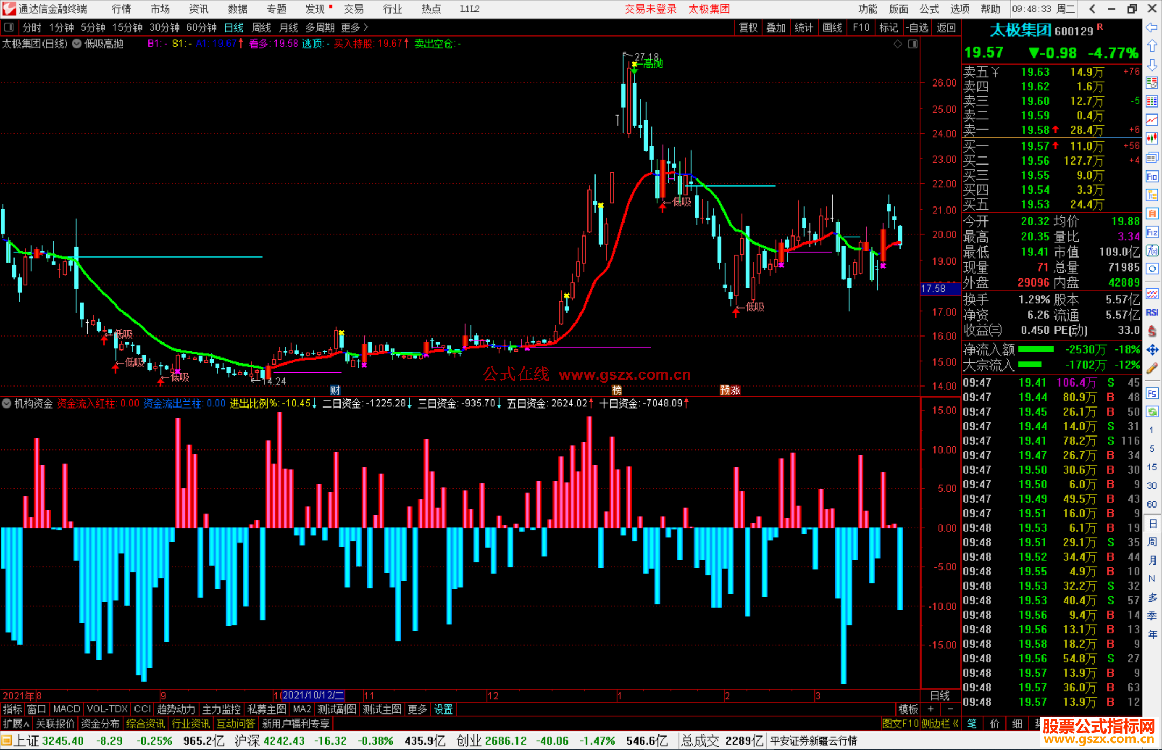
Task: Click the 返回 return button
Action: (946, 27)
